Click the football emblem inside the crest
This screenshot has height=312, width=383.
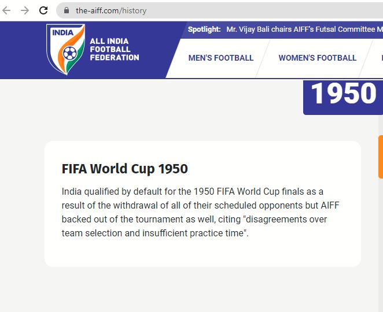(69, 54)
